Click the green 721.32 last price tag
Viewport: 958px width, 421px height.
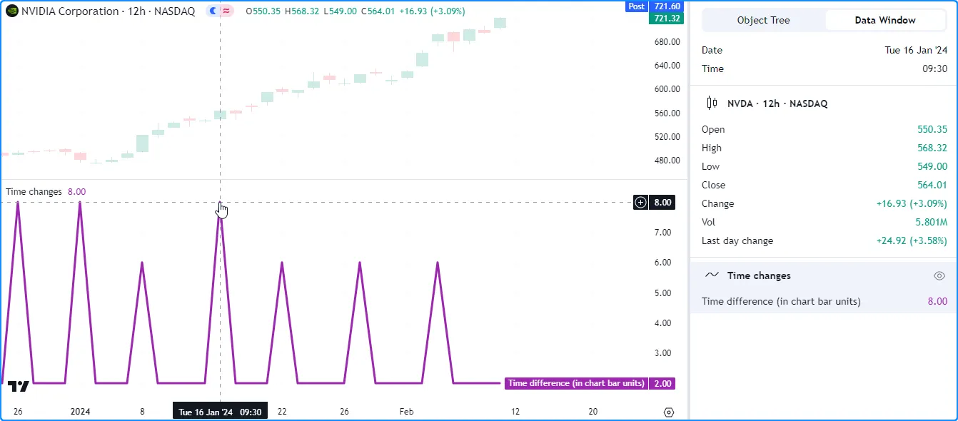666,19
